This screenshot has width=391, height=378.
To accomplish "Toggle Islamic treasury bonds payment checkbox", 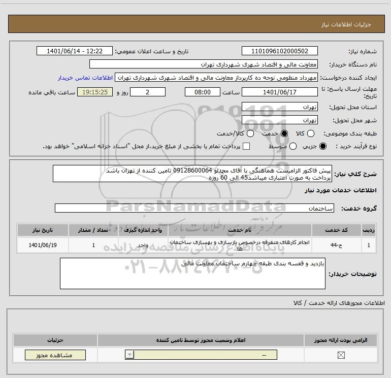I will [246, 146].
